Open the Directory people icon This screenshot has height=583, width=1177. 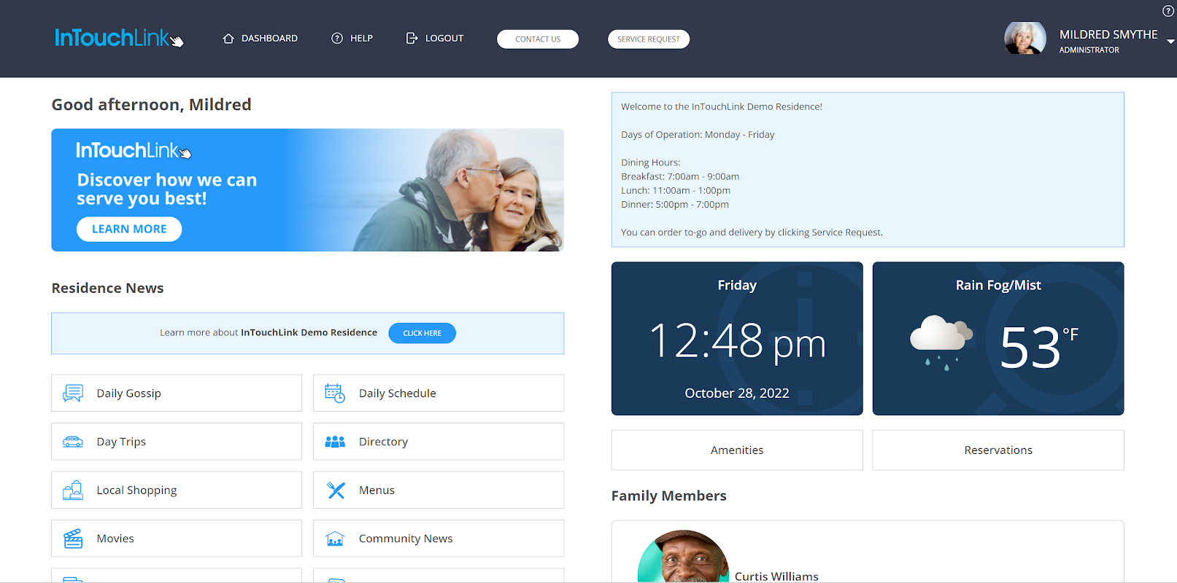click(x=335, y=442)
